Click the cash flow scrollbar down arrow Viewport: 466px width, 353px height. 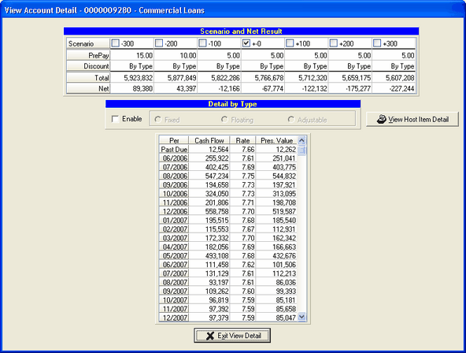pyautogui.click(x=301, y=317)
